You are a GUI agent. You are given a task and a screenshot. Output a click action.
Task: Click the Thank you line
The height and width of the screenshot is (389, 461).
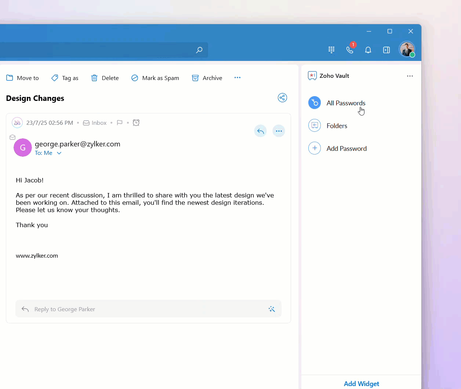32,225
